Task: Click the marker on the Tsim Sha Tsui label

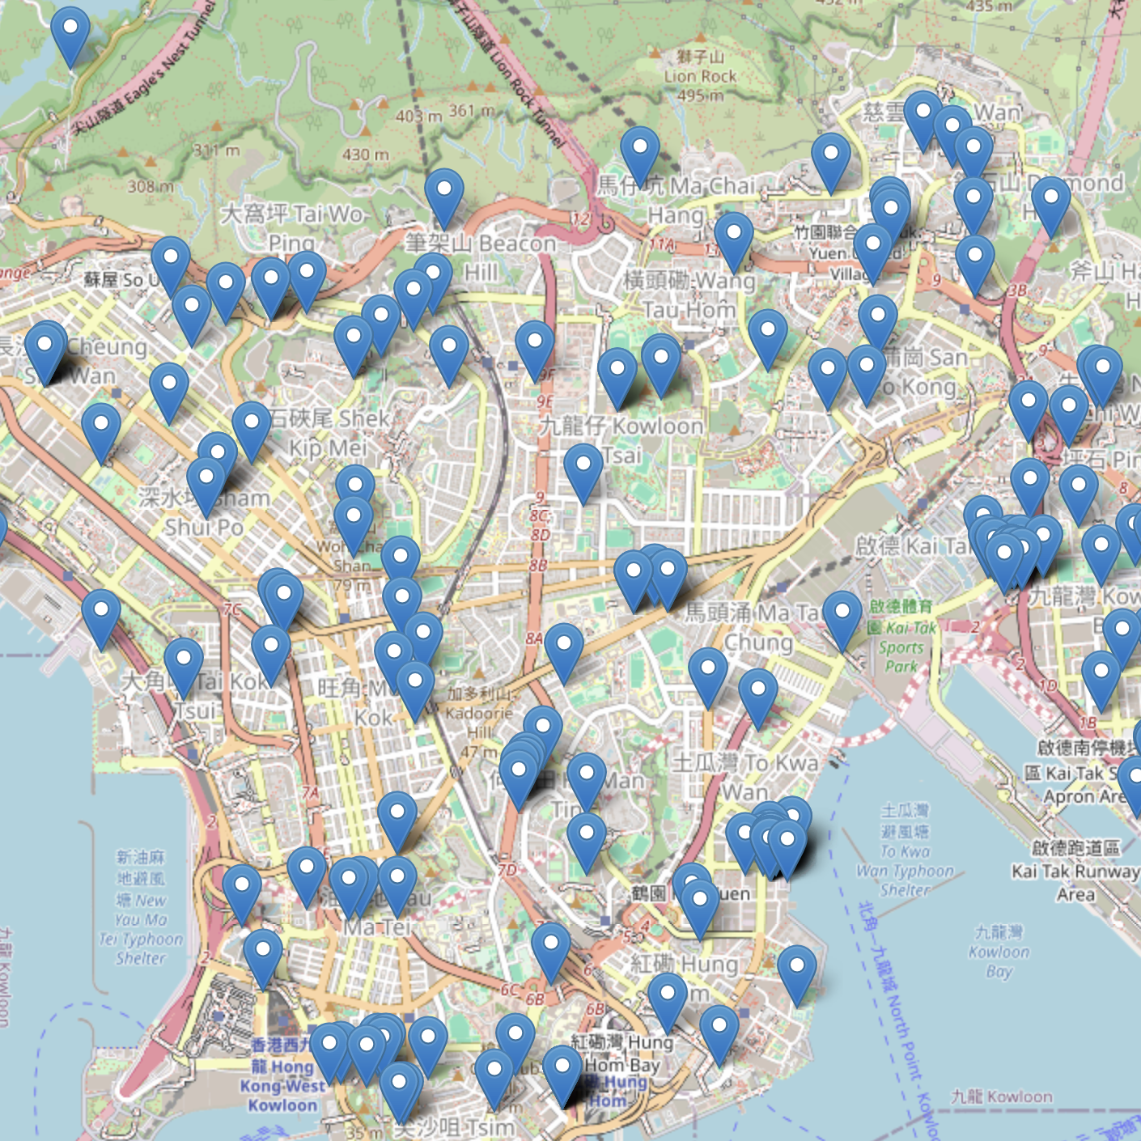Action: tap(399, 1092)
